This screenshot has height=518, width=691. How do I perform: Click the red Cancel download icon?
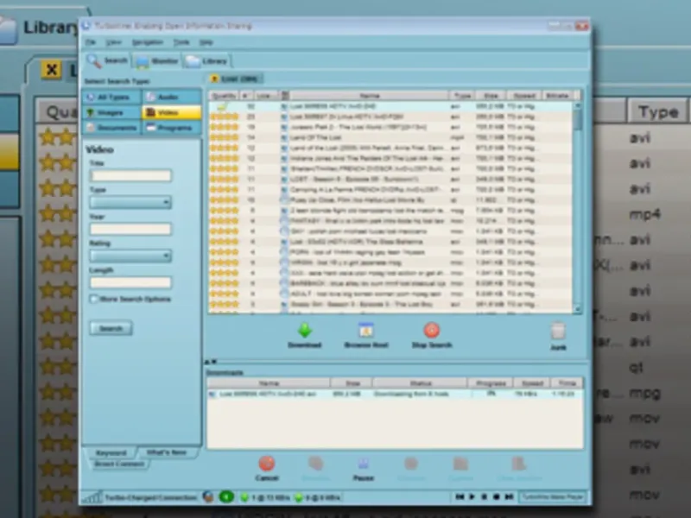(x=267, y=464)
